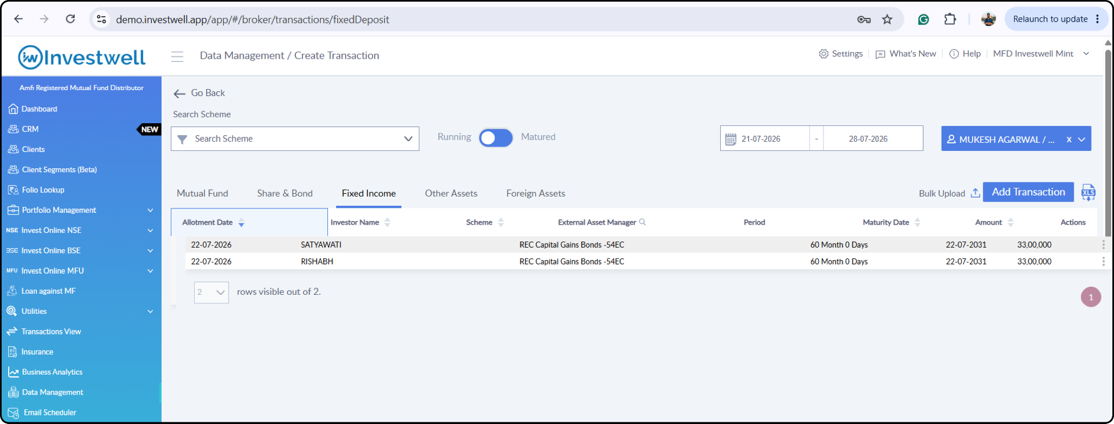Toggle the hamburger sidebar menu
This screenshot has height=424, width=1114.
coord(177,56)
